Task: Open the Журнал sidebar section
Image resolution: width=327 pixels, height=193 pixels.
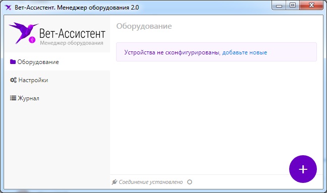Action: point(57,98)
